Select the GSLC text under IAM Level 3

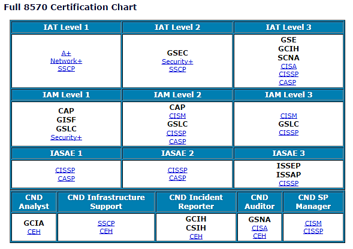(x=289, y=124)
